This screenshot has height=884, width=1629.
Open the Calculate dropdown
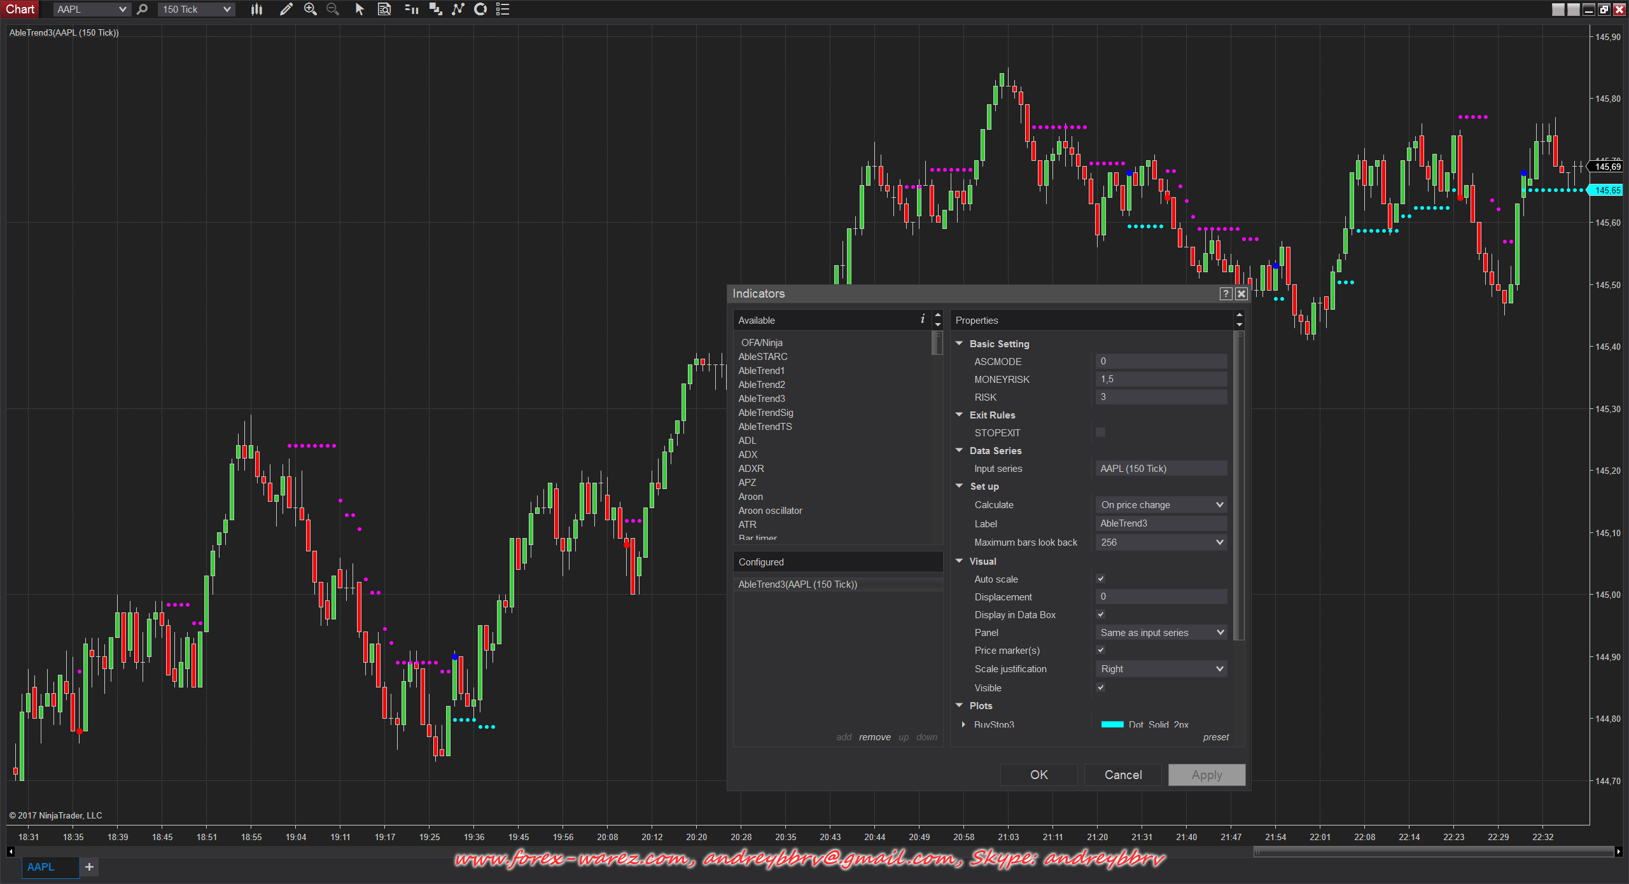pyautogui.click(x=1161, y=505)
